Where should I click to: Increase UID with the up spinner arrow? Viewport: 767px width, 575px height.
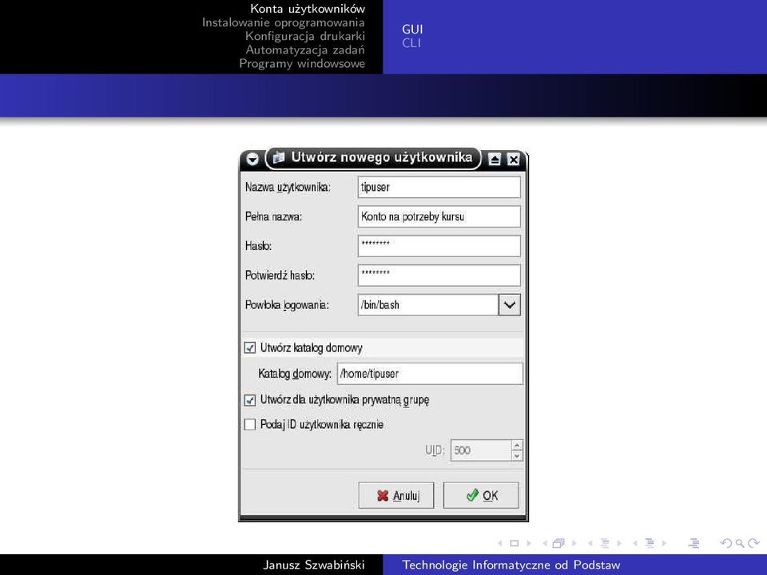click(x=517, y=446)
